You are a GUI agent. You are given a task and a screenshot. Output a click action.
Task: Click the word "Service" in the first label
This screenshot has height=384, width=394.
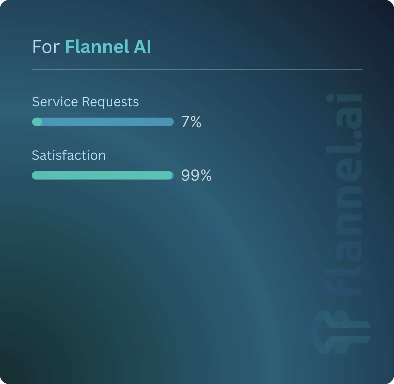pyautogui.click(x=55, y=102)
